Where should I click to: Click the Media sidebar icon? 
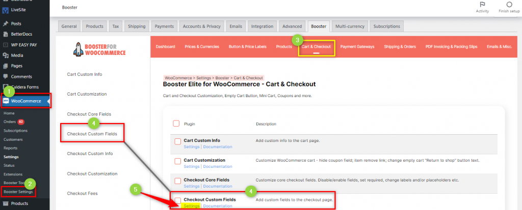click(5, 55)
